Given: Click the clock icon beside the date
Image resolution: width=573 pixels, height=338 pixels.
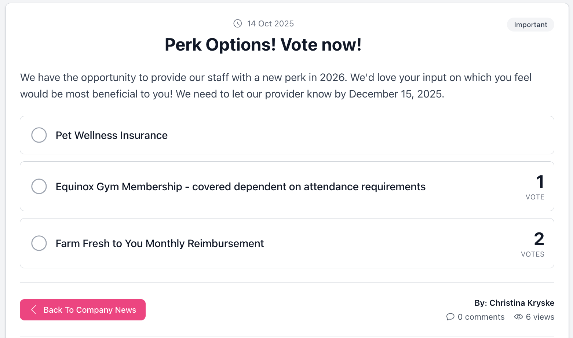Looking at the screenshot, I should [x=238, y=23].
